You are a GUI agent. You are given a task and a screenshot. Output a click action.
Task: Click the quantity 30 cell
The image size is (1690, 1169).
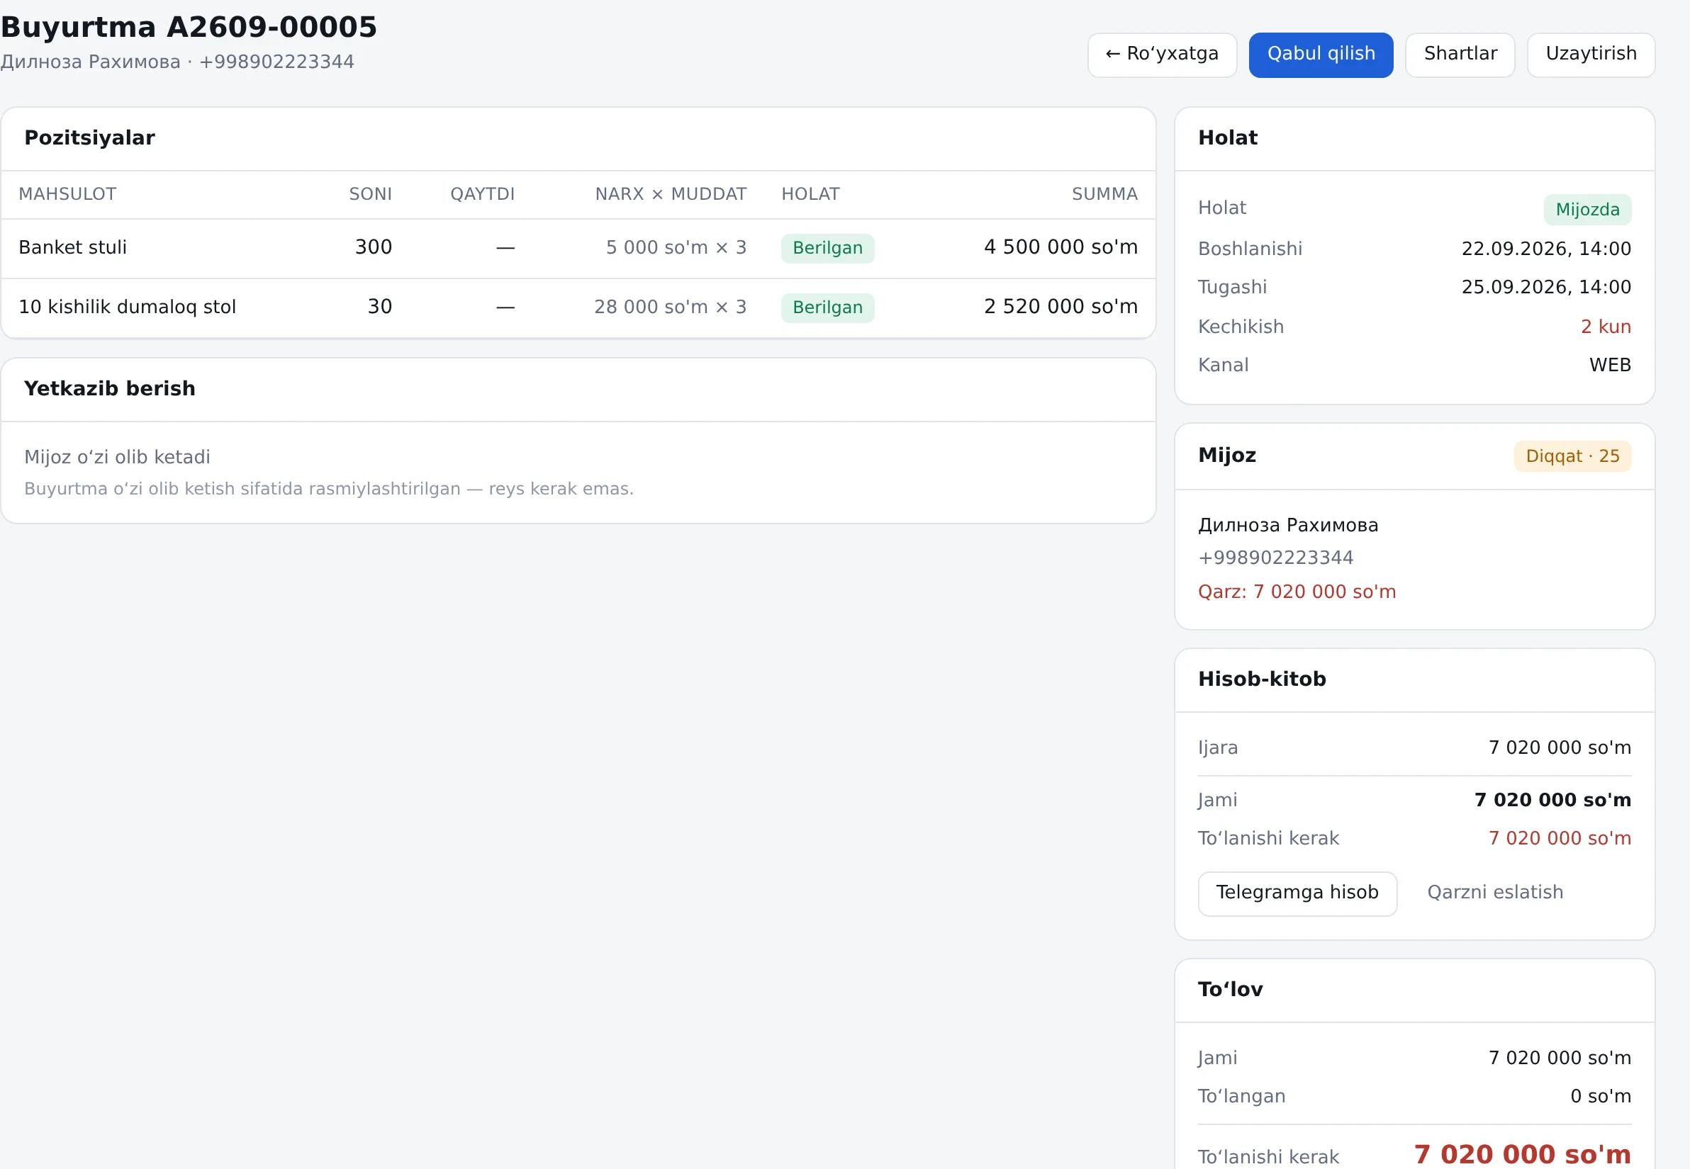(x=380, y=307)
